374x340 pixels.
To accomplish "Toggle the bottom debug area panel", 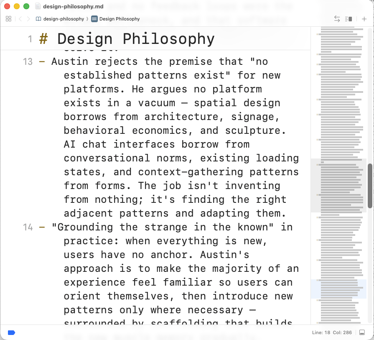I will click(362, 332).
